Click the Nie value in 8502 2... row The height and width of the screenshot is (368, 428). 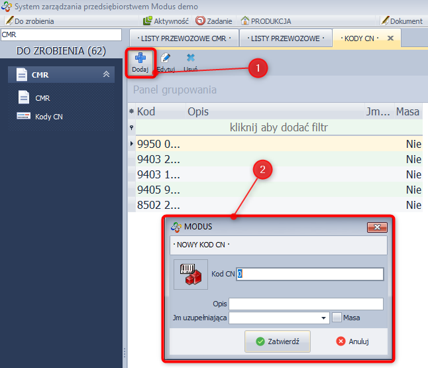(413, 205)
